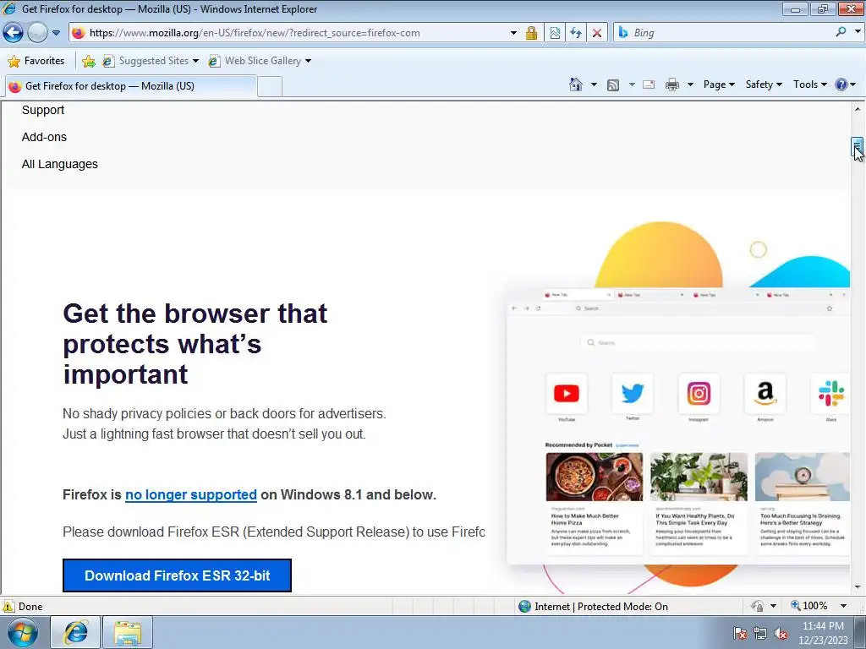Image resolution: width=866 pixels, height=649 pixels.
Task: Open the Tools menu
Action: 809,85
